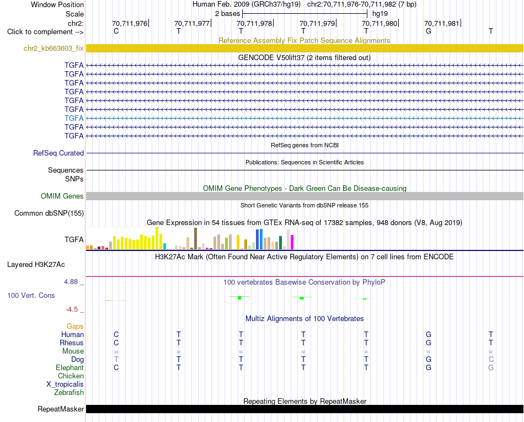This screenshot has width=524, height=422.
Task: Click the Gaps row label
Action: 75,326
